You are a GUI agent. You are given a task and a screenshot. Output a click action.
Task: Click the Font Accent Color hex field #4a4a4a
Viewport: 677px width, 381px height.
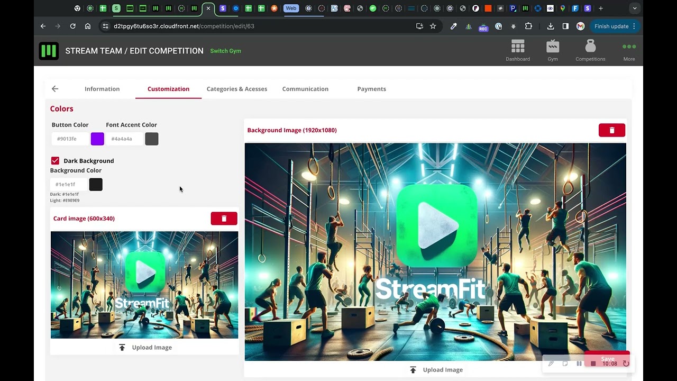[125, 139]
